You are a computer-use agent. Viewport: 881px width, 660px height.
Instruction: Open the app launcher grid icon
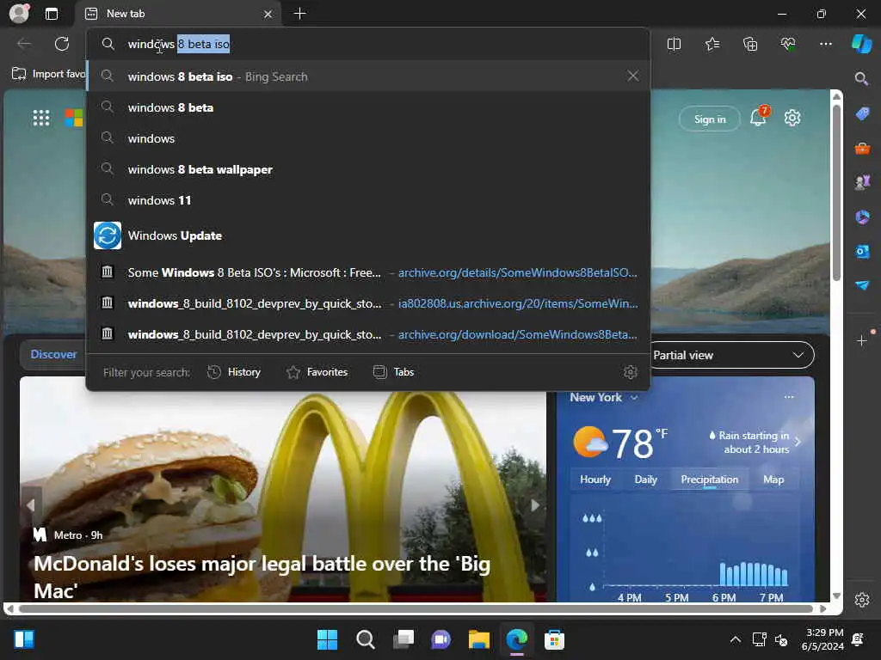pyautogui.click(x=41, y=118)
